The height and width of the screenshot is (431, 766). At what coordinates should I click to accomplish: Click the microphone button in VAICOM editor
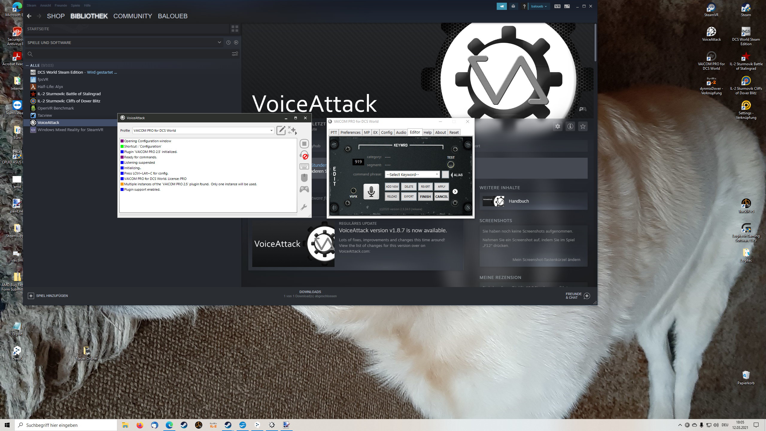tap(371, 192)
